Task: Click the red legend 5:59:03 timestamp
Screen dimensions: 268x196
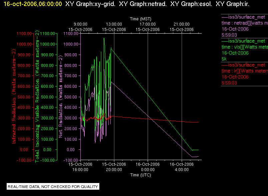Action: click(x=229, y=83)
